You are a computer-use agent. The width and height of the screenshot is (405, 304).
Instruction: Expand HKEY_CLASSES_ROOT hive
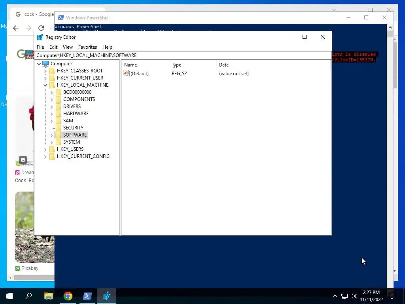(45, 71)
